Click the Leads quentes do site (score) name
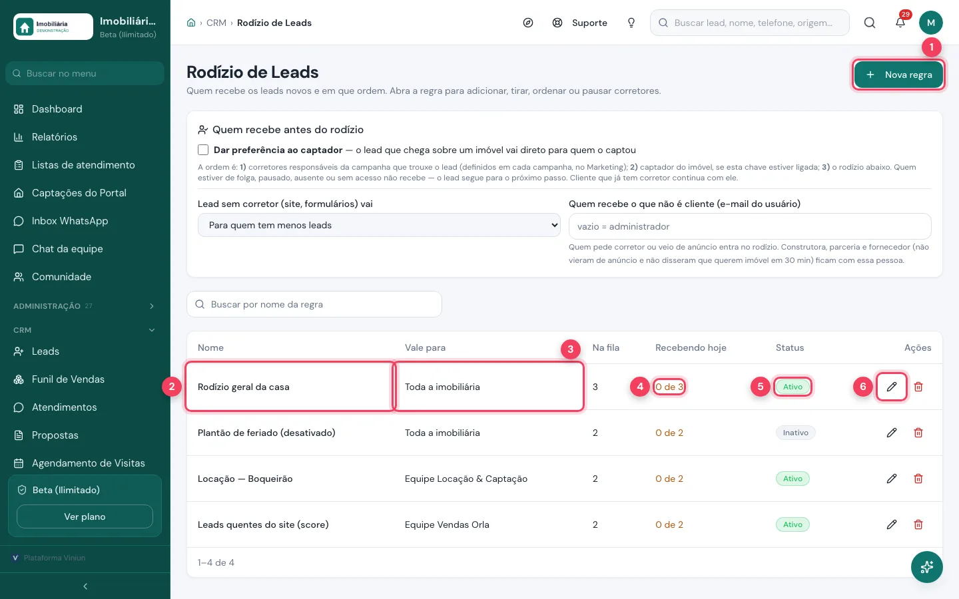Screen dimensions: 959x599 point(263,524)
